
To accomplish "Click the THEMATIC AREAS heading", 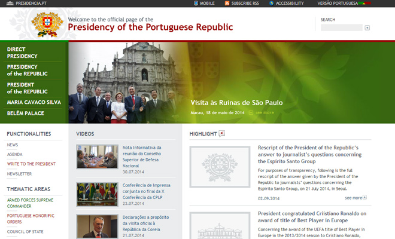I will coord(29,189).
